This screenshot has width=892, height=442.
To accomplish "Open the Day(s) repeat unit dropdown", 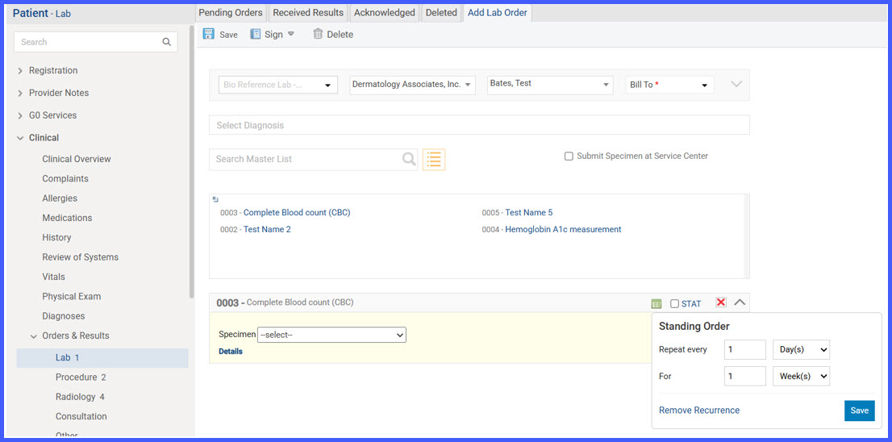I will click(801, 350).
